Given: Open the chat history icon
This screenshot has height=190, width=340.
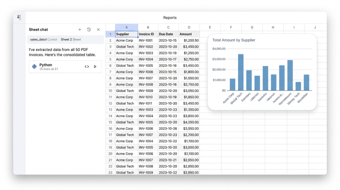Looking at the screenshot, I should 89,30.
